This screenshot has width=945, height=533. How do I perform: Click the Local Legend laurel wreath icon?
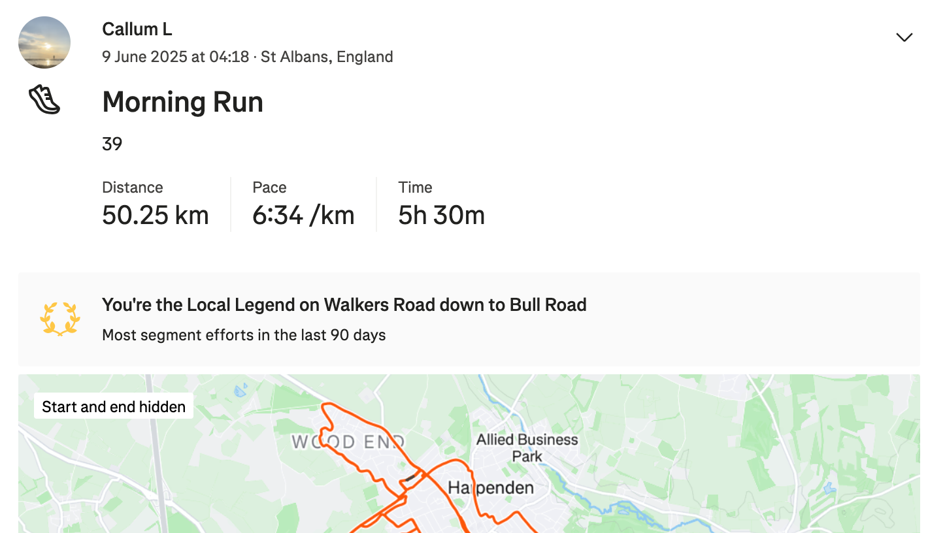coord(60,319)
